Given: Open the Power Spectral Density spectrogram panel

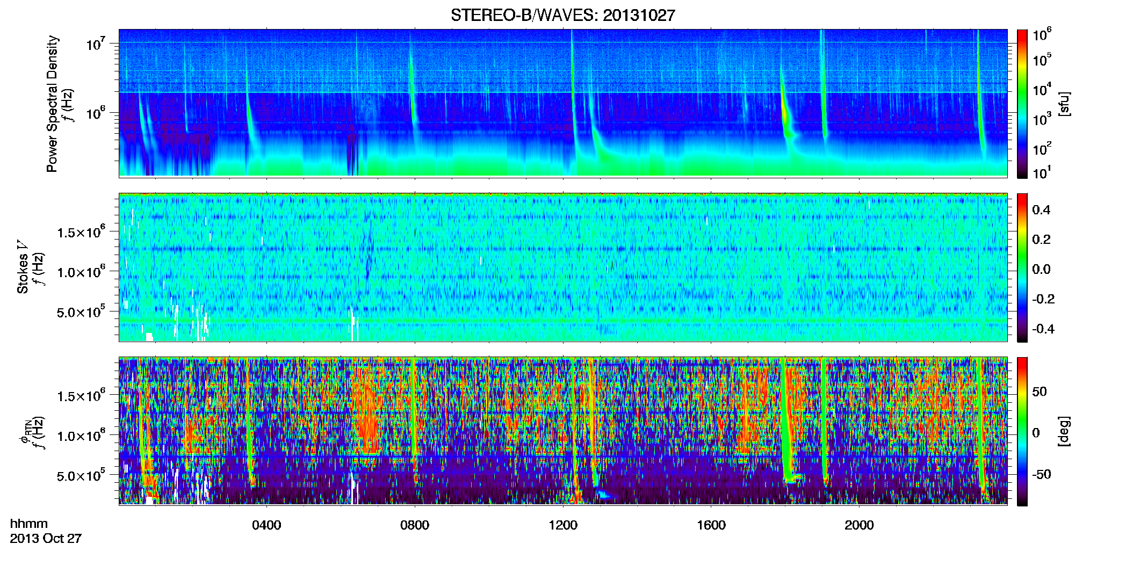Looking at the screenshot, I should click(563, 103).
